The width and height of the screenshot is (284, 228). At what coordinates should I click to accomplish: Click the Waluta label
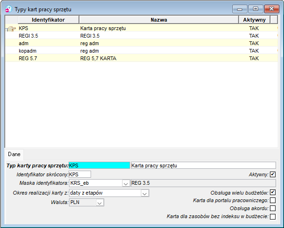60,202
